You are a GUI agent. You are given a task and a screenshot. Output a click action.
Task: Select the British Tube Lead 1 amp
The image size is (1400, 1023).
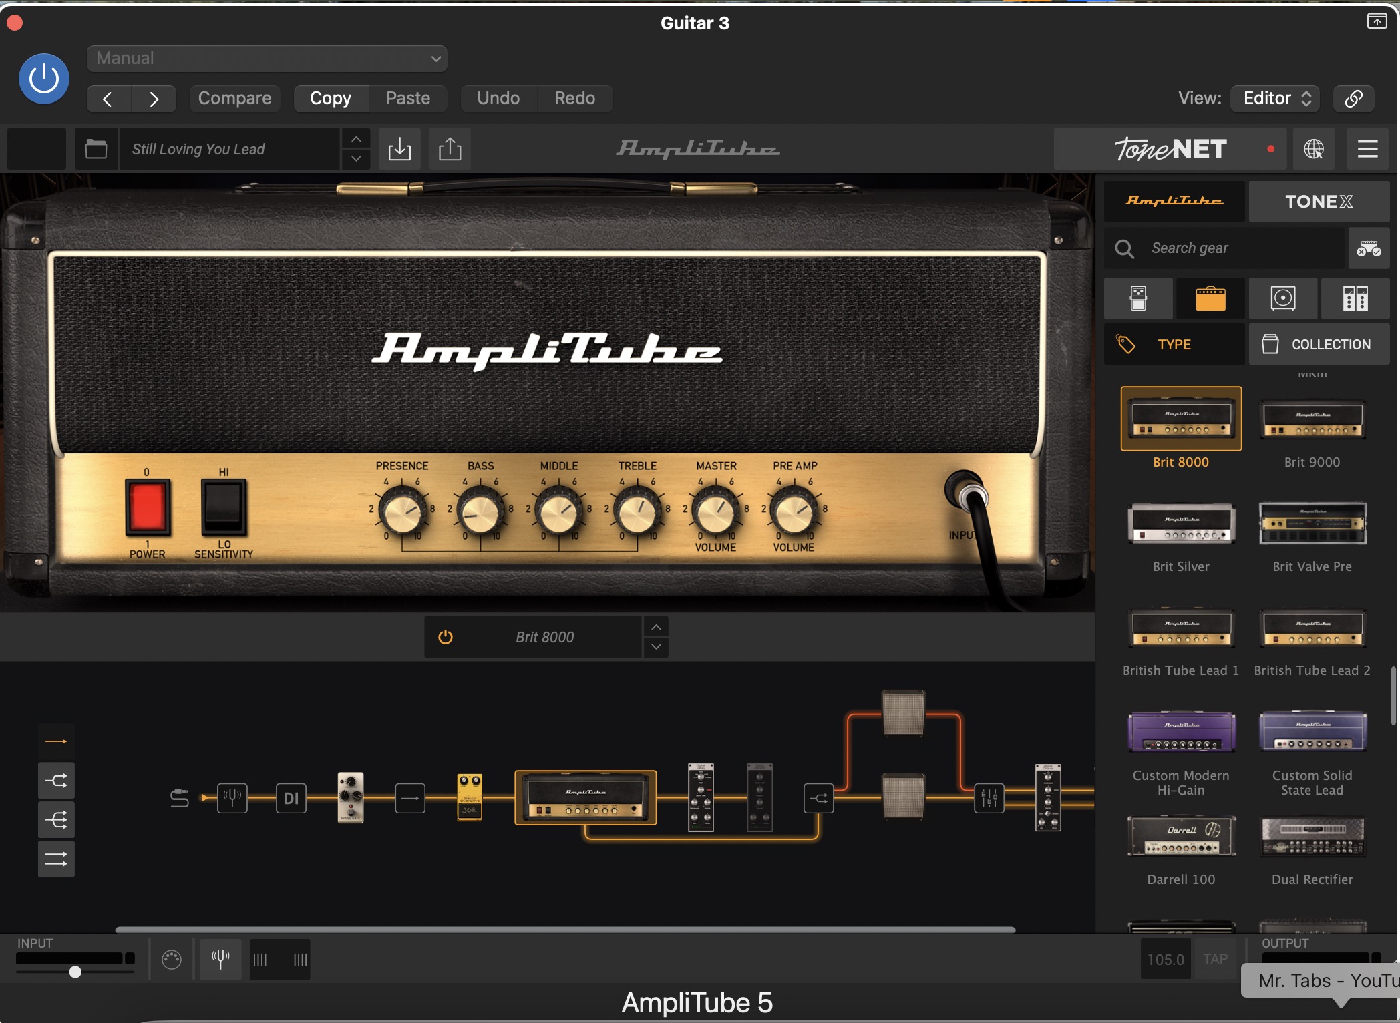[x=1181, y=628]
